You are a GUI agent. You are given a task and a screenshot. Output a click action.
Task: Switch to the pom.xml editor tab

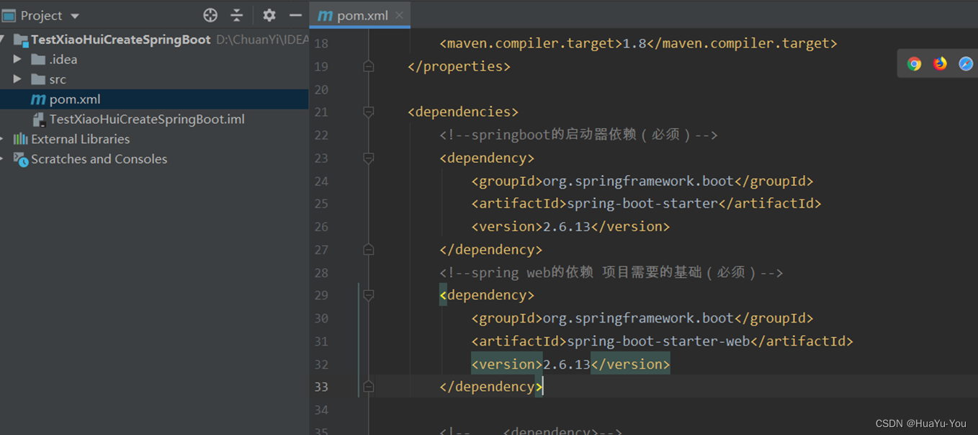click(358, 14)
